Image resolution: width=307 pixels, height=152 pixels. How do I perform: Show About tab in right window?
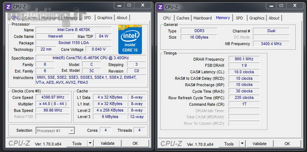[274, 18]
